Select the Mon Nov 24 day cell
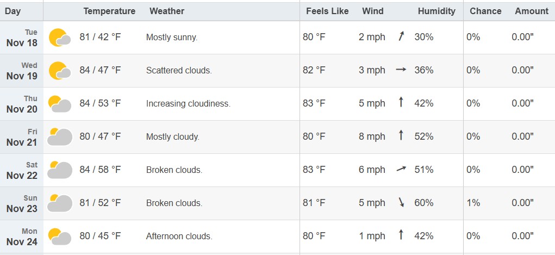 pyautogui.click(x=22, y=237)
